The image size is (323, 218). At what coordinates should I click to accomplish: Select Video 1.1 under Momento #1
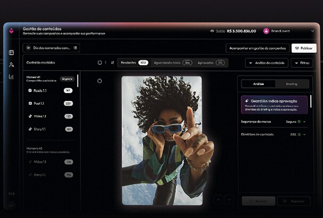pos(50,116)
